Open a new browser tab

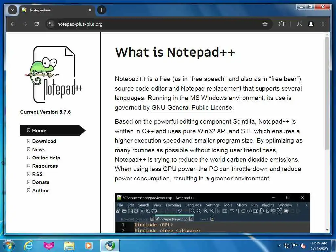pos(102,10)
